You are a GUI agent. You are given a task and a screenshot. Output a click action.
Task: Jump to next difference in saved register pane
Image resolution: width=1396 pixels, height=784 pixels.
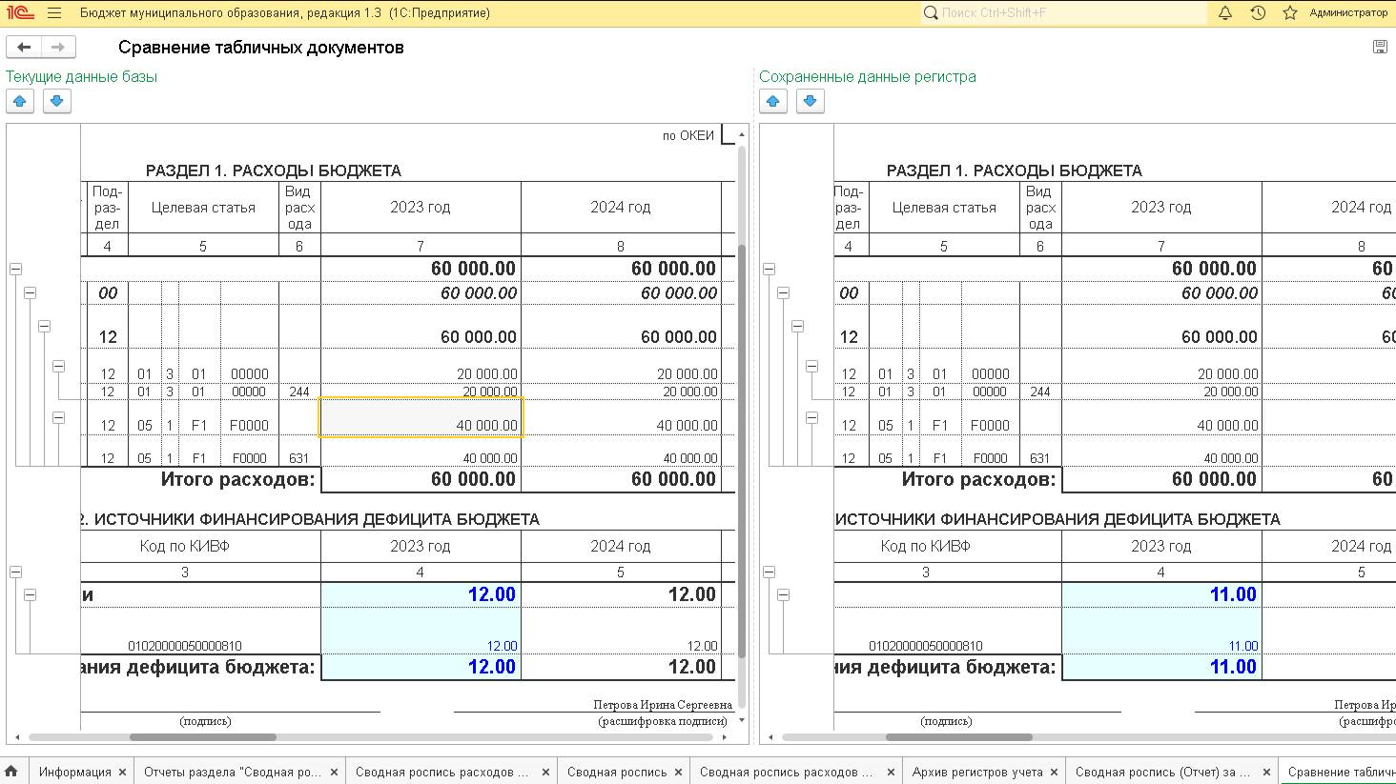point(811,101)
